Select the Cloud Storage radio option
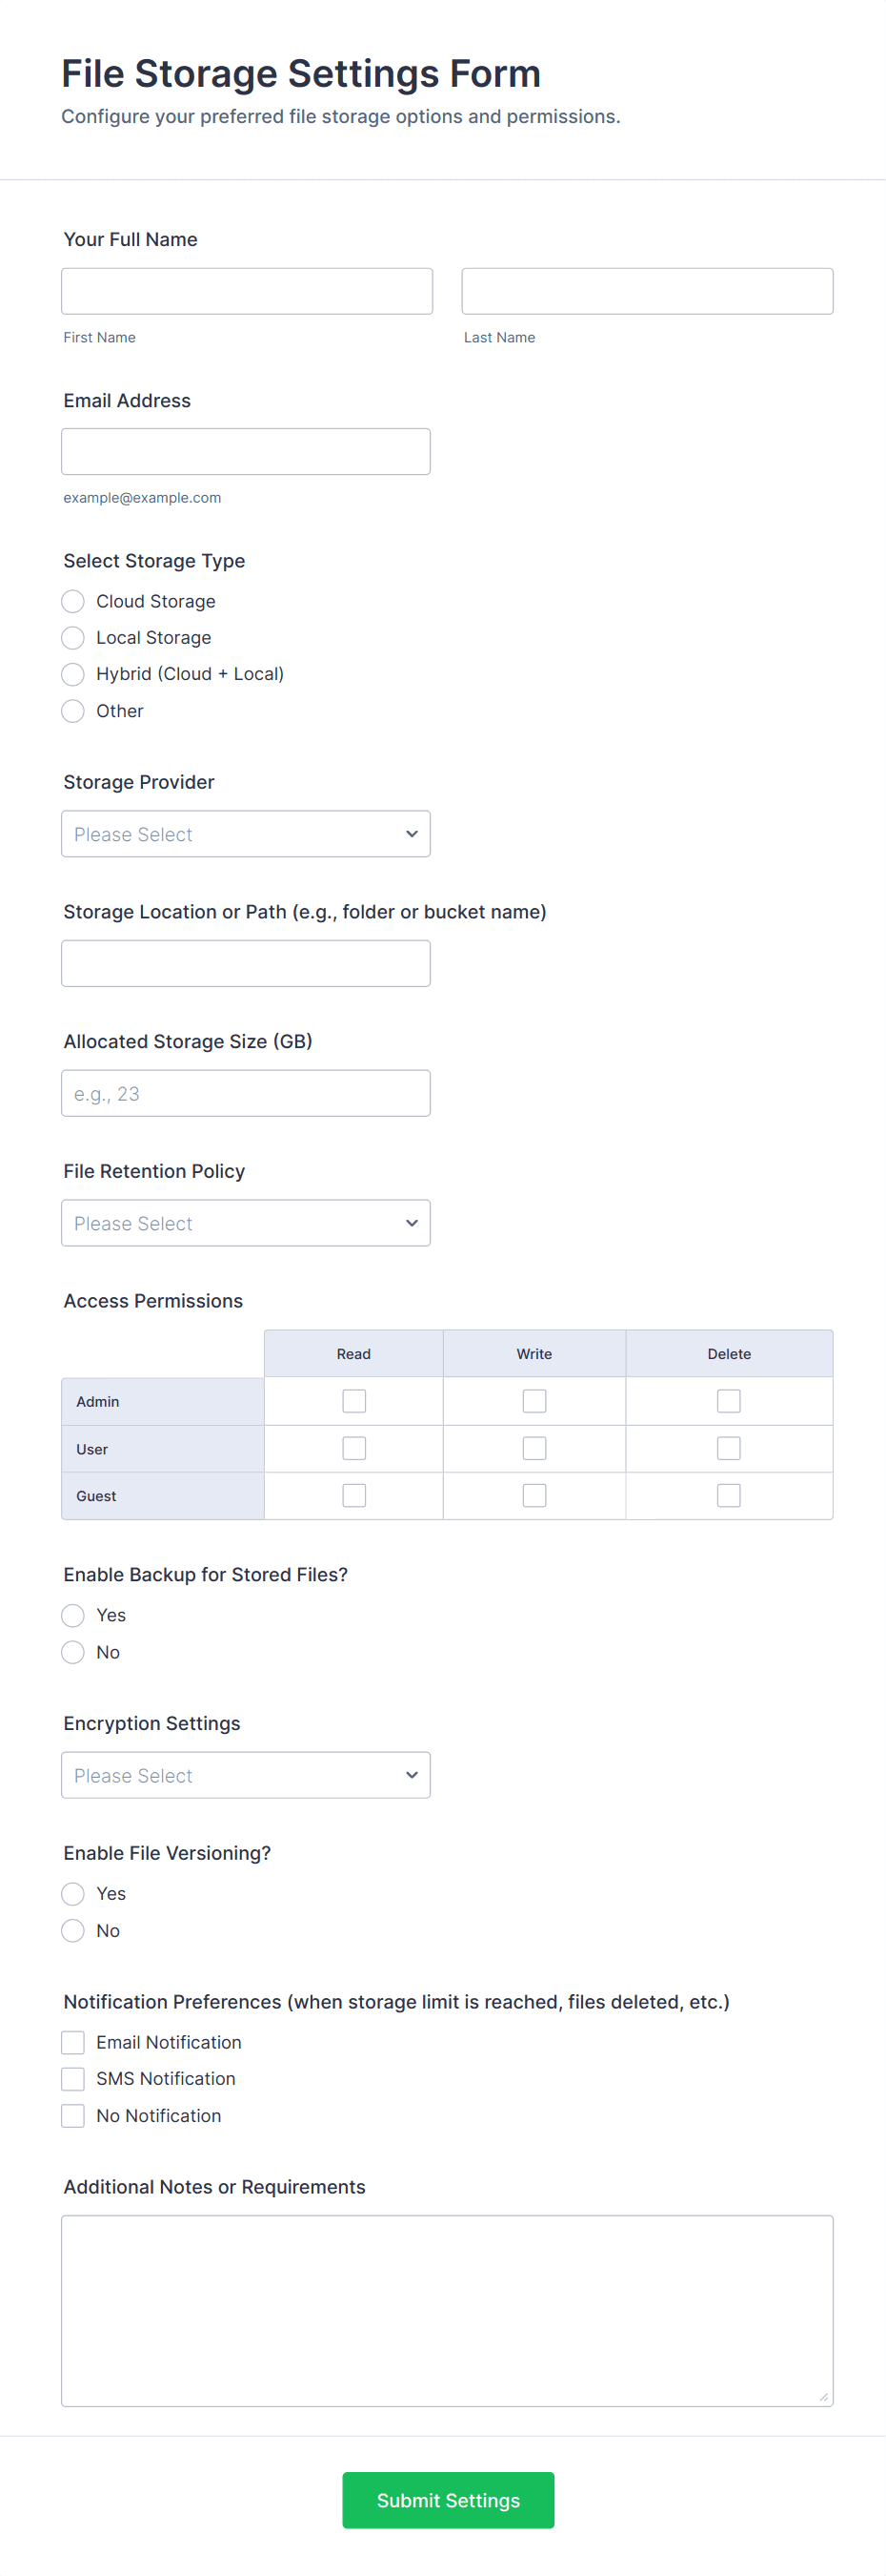Viewport: 886px width, 2576px height. [x=73, y=601]
